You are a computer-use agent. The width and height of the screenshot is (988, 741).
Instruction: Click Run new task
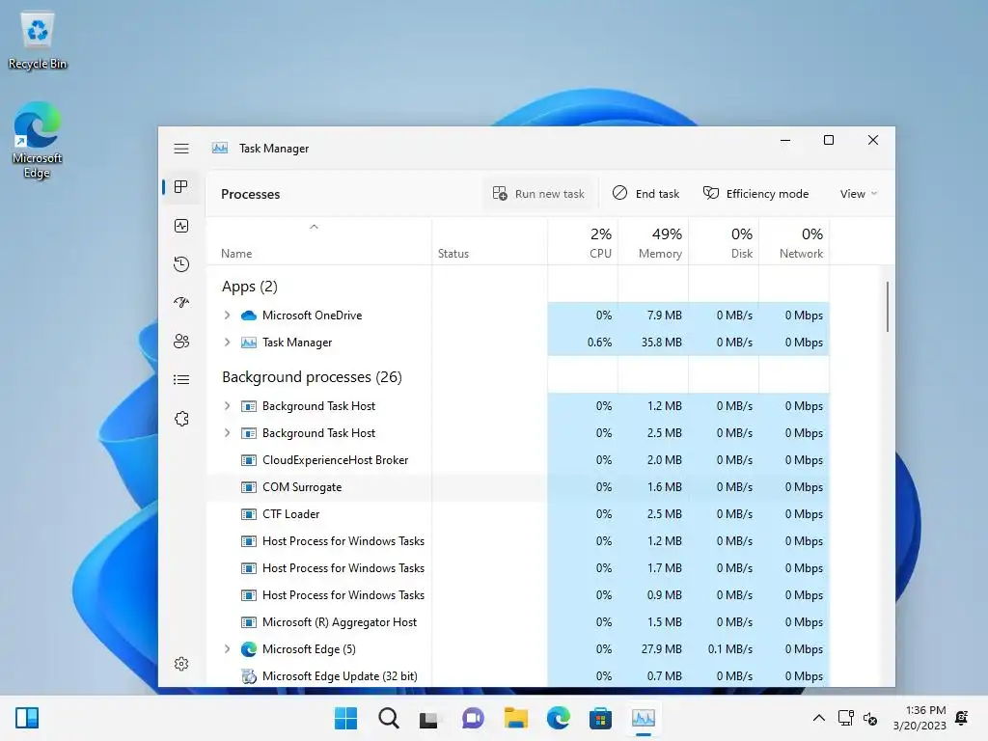coord(538,194)
